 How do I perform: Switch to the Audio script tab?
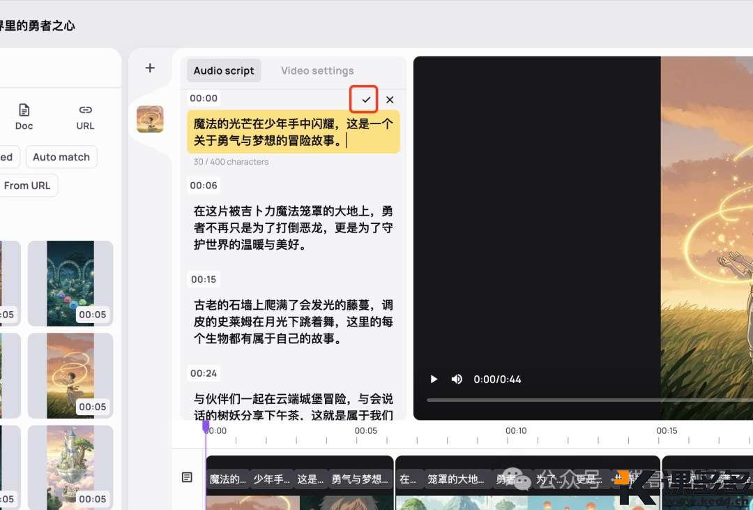(x=224, y=70)
